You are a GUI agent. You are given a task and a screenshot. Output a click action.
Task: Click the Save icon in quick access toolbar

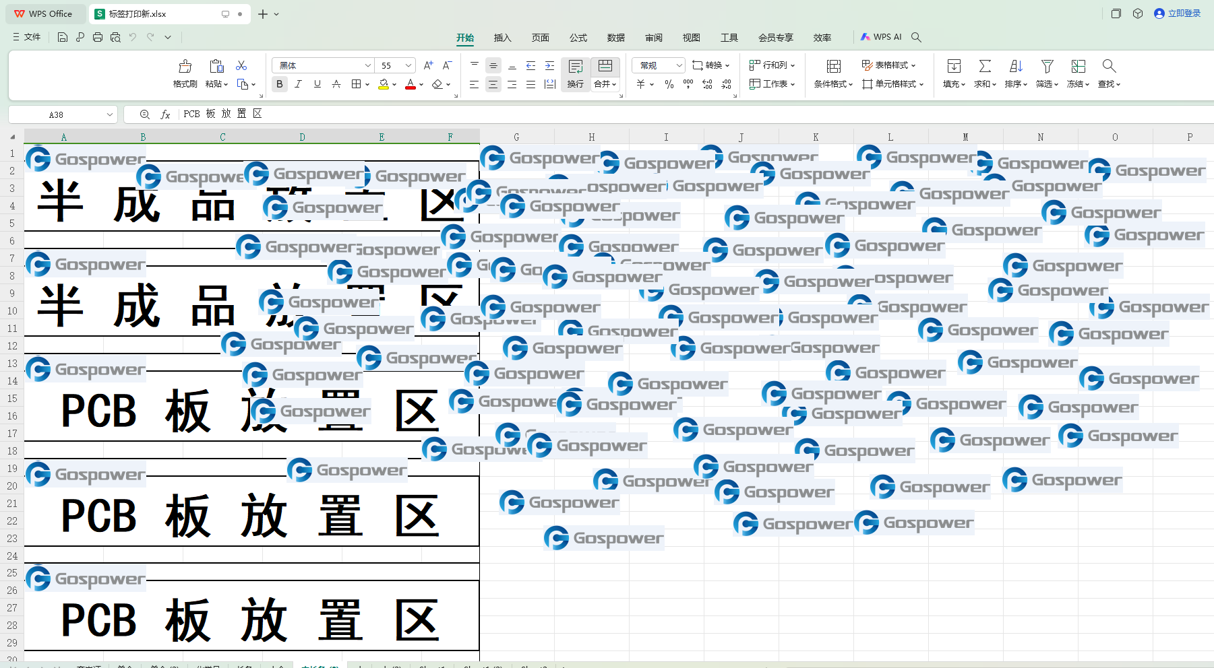pyautogui.click(x=63, y=38)
